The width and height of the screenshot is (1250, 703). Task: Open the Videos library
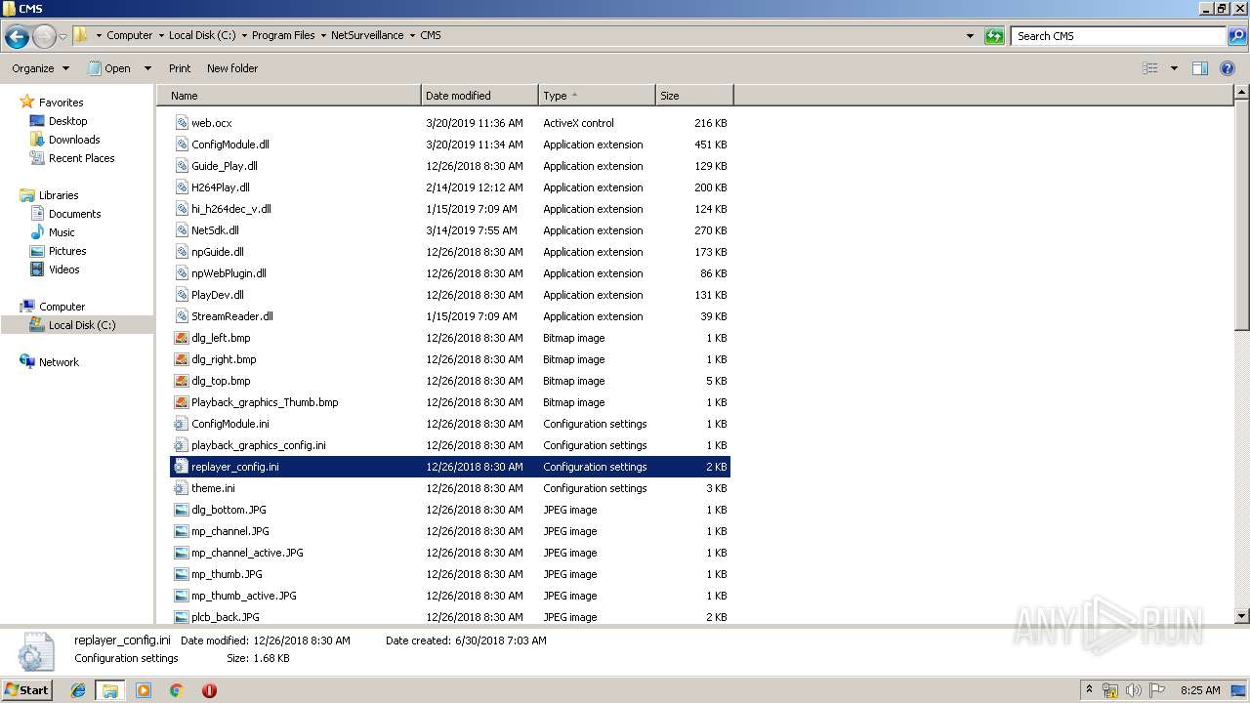(64, 269)
